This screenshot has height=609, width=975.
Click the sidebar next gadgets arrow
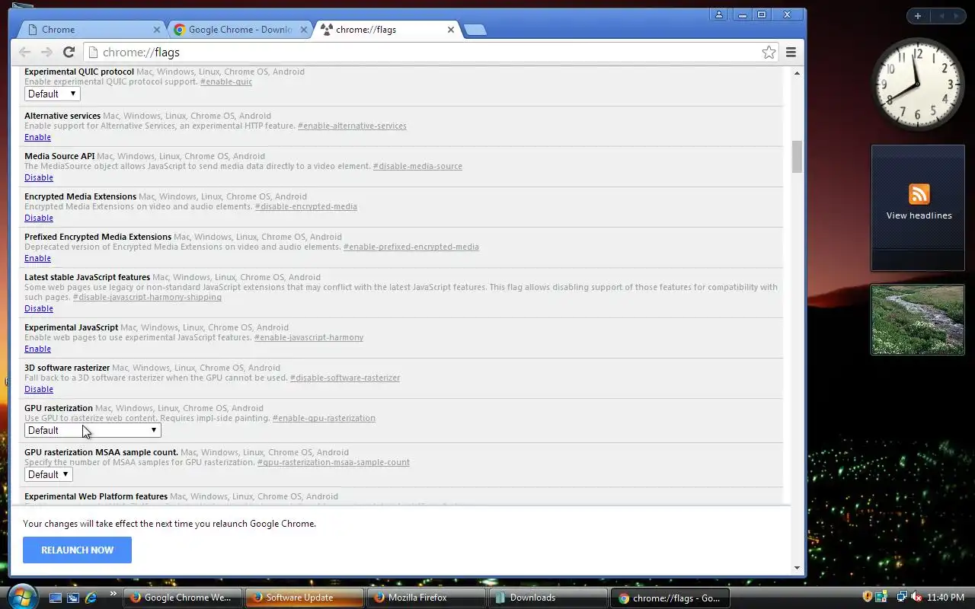958,16
